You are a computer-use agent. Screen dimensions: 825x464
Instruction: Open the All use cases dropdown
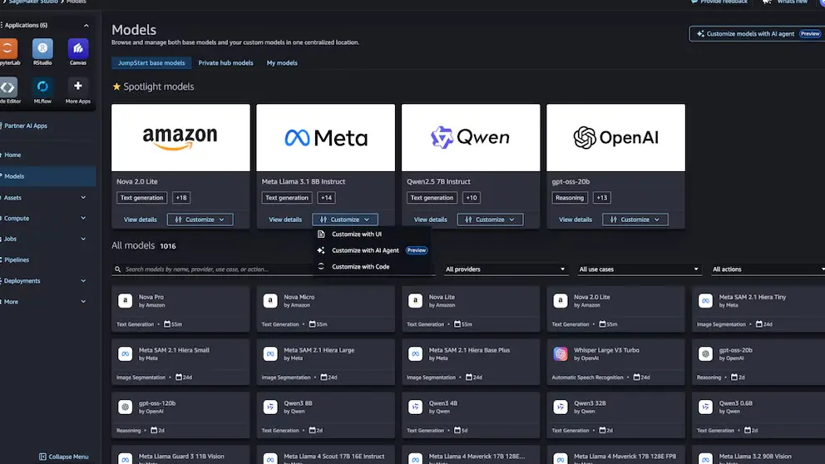639,269
